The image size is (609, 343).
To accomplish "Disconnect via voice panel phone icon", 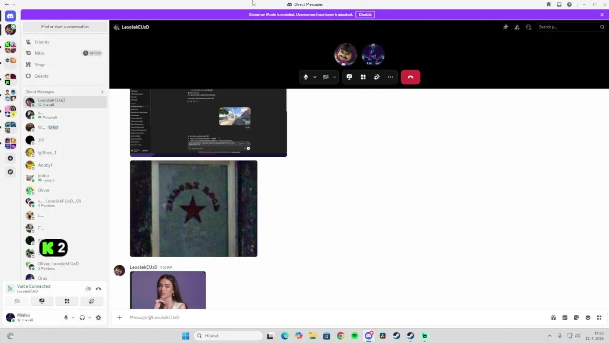I will [98, 289].
